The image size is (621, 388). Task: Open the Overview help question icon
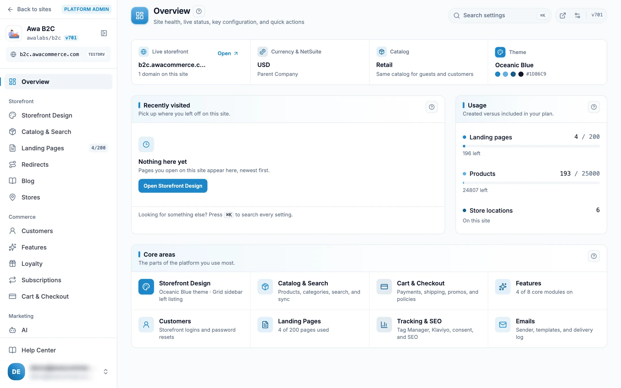(x=199, y=11)
